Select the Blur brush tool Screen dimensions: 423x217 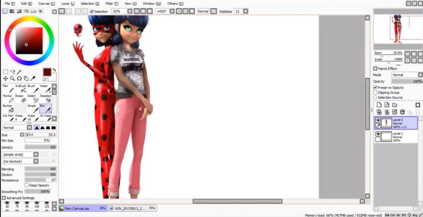[x=45, y=109]
